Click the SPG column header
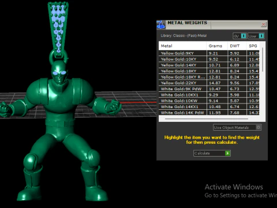Screen dimensions: 277x208 pyautogui.click(x=253, y=46)
